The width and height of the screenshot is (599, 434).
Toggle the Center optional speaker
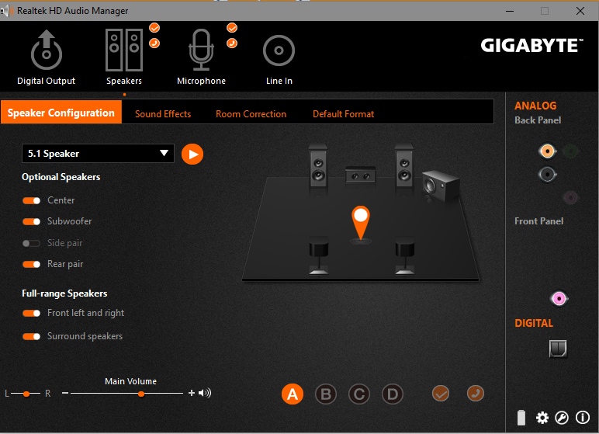(x=31, y=201)
